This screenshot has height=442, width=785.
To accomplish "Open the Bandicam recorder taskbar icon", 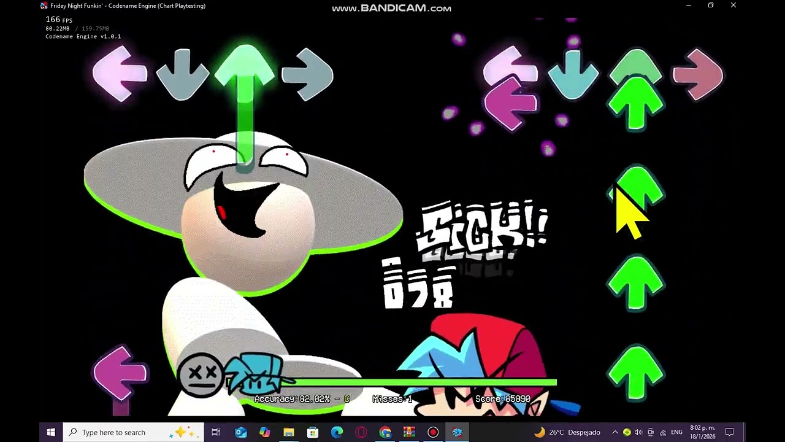I will (x=433, y=432).
